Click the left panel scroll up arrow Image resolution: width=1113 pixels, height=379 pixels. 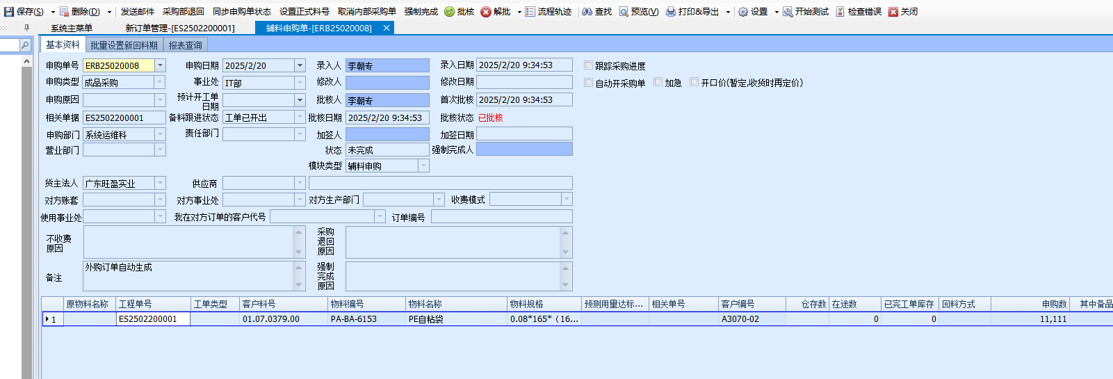27,62
